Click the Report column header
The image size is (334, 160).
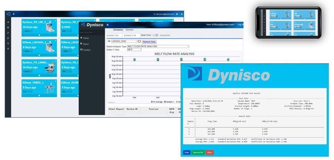pyautogui.click(x=120, y=109)
